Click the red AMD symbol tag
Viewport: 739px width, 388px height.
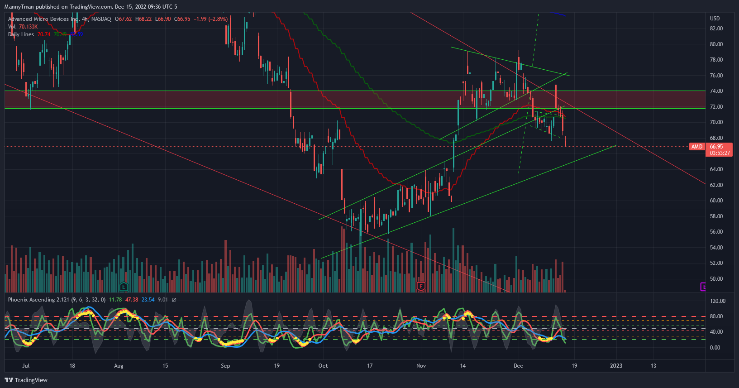tap(697, 147)
